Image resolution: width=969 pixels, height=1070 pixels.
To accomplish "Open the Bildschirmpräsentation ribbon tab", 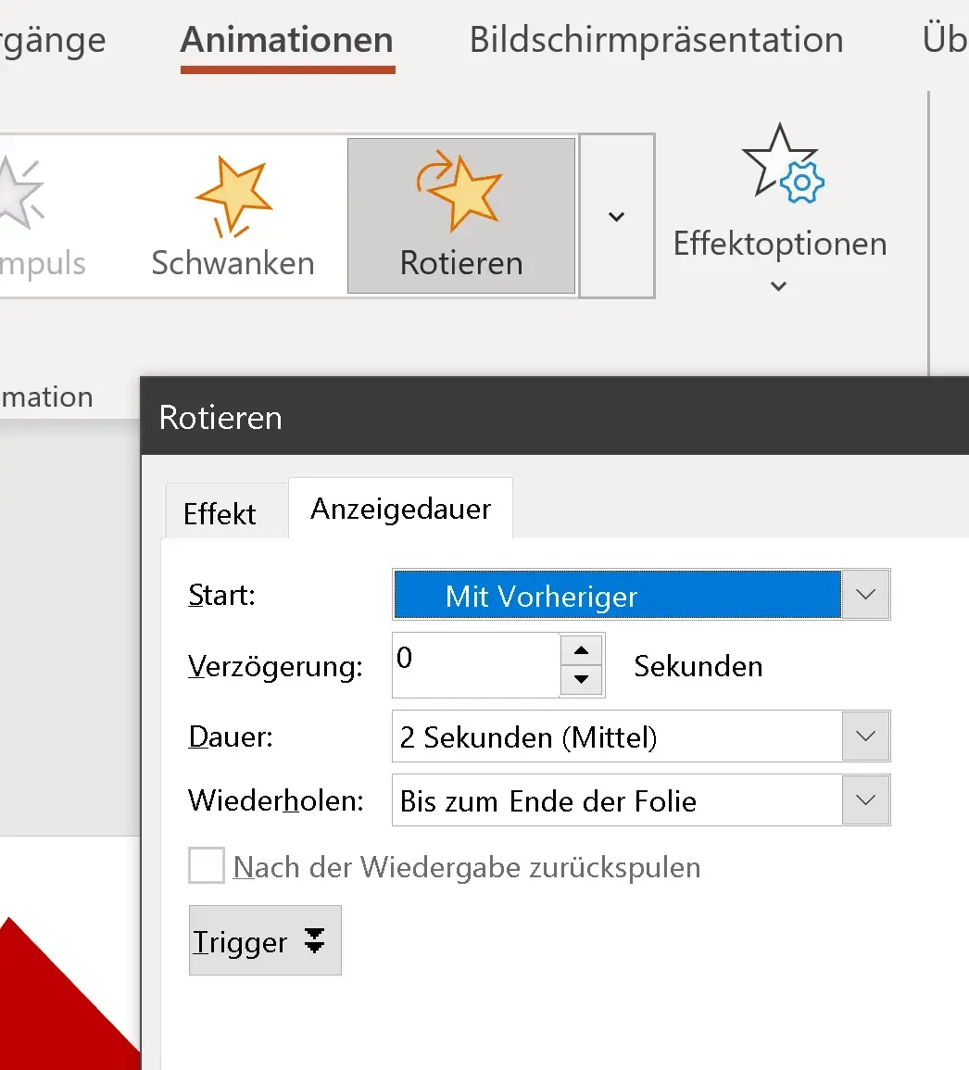I will (x=656, y=39).
